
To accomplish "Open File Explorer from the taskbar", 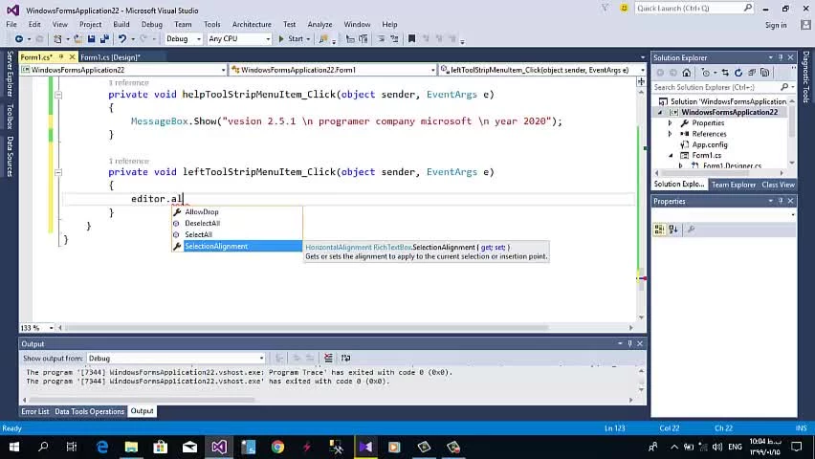I will point(131,447).
